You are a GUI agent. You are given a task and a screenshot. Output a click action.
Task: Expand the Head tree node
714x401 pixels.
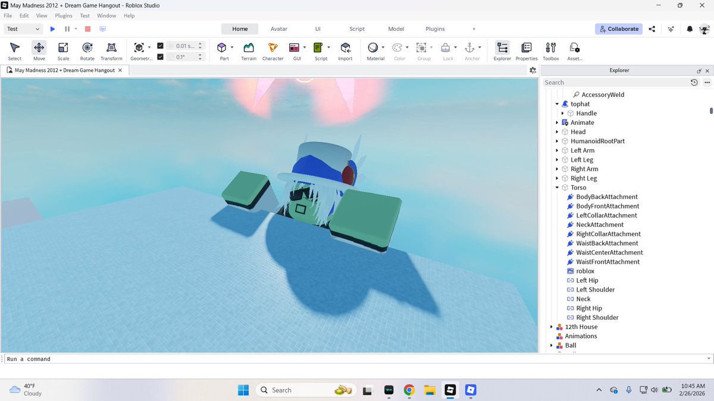(557, 132)
